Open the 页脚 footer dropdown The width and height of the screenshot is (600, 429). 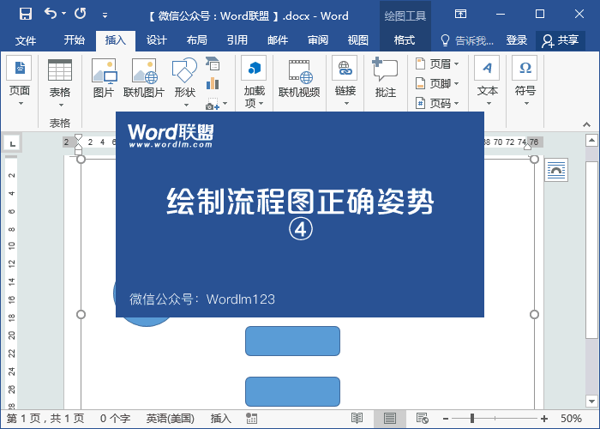437,83
